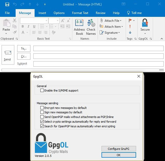Toggle Italic formatting
165x161 pixels.
point(28,26)
